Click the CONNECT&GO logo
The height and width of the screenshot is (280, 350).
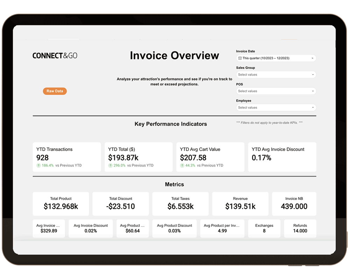(x=55, y=55)
